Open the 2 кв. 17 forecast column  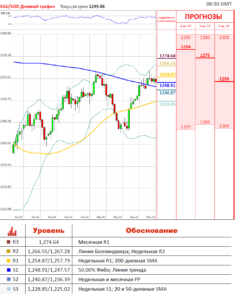(205, 26)
